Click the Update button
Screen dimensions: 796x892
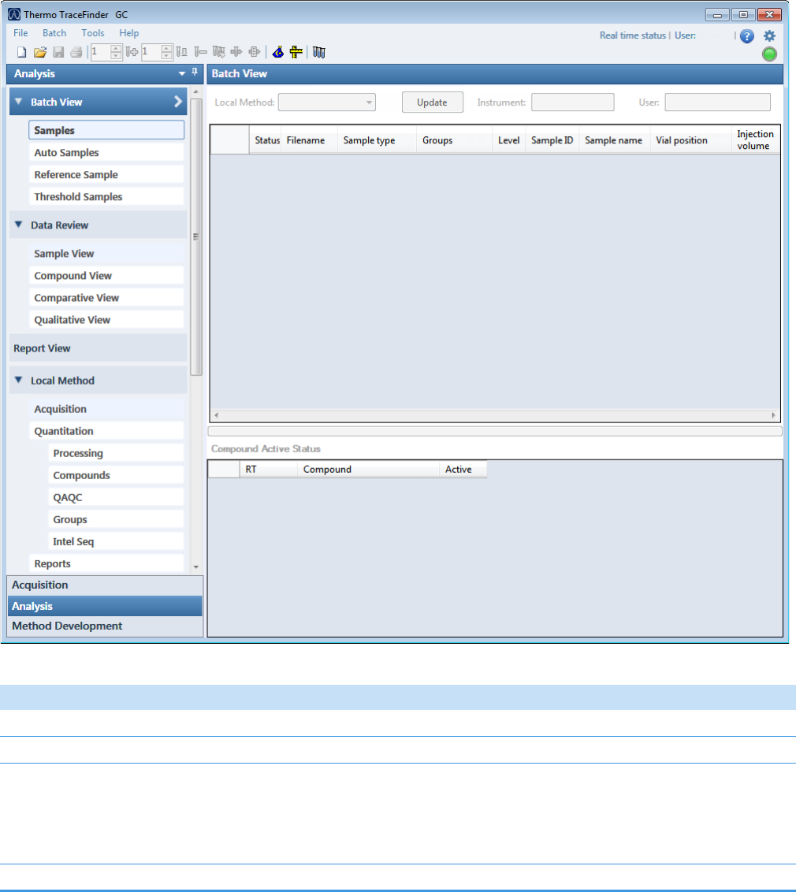432,102
